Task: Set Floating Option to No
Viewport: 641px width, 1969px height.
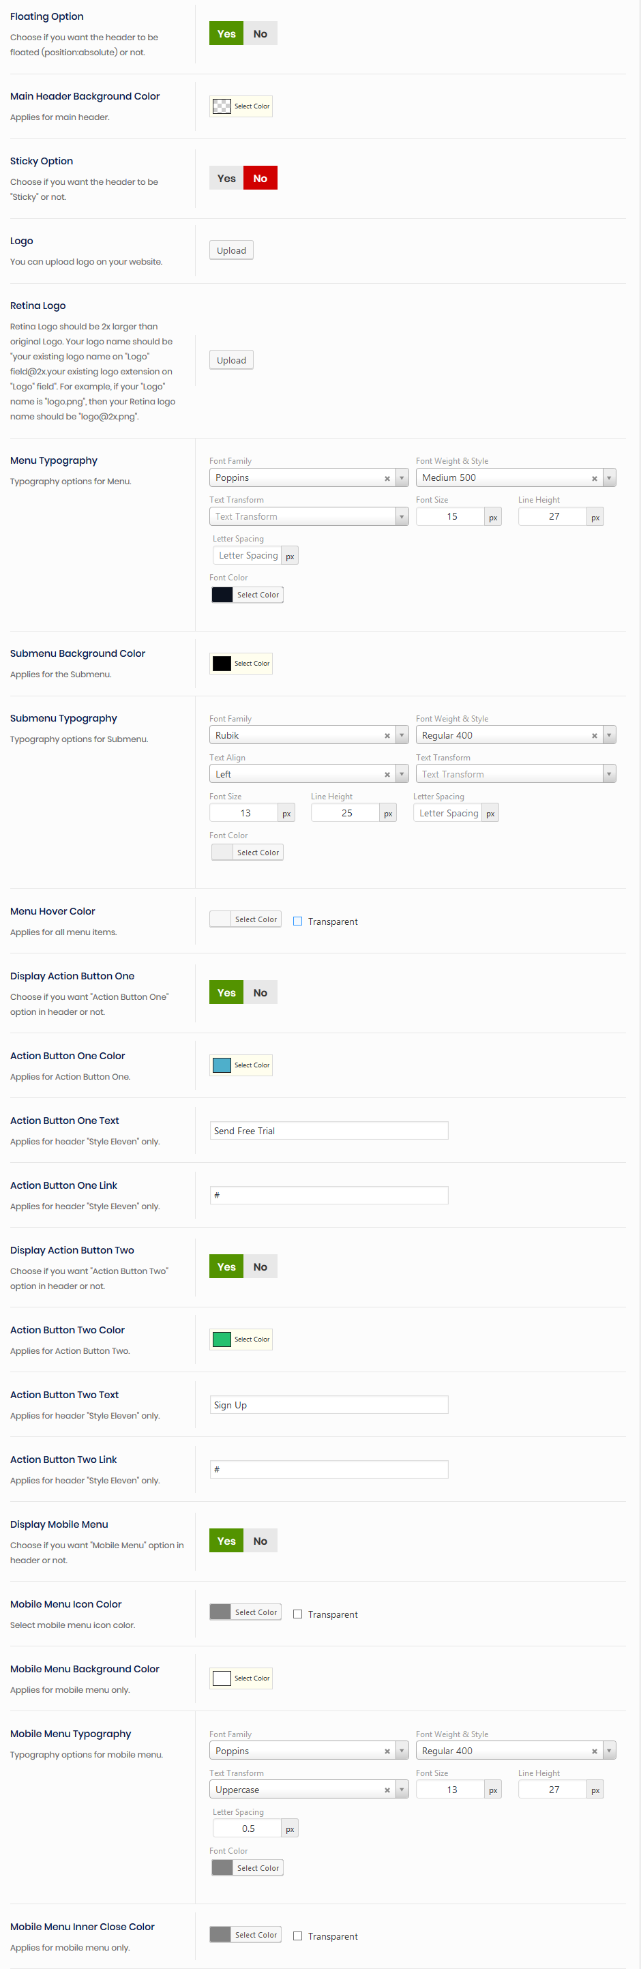Action: click(x=260, y=33)
